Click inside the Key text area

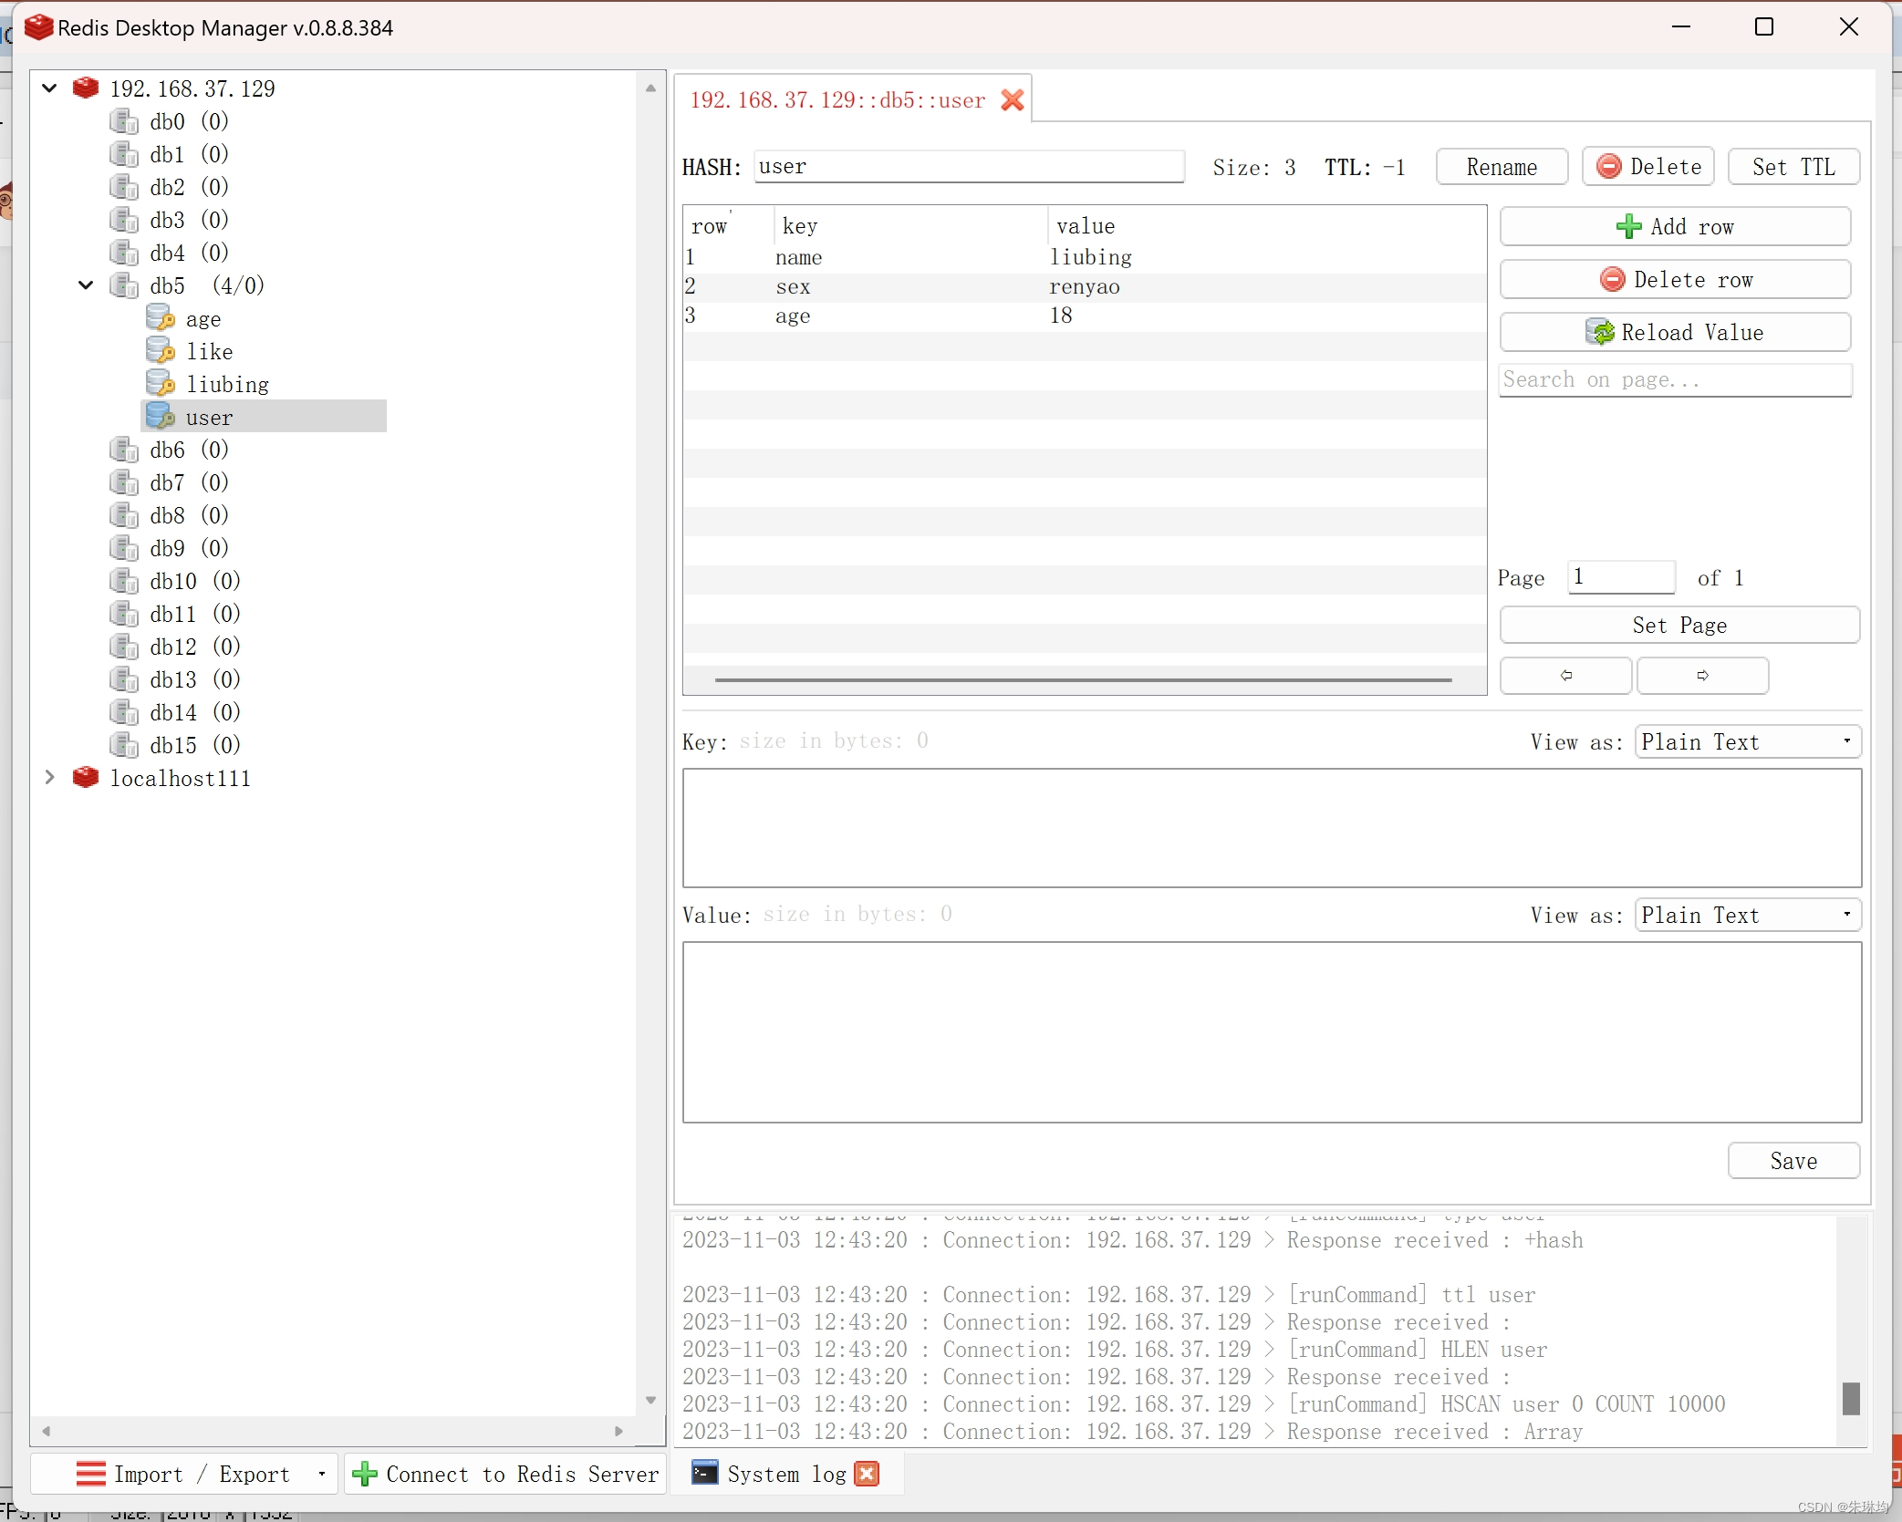coord(1272,828)
